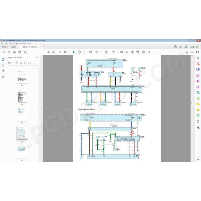The width and height of the screenshot is (201, 201).
Task: Click the Zoom In plus icon
Action: coord(90,52)
